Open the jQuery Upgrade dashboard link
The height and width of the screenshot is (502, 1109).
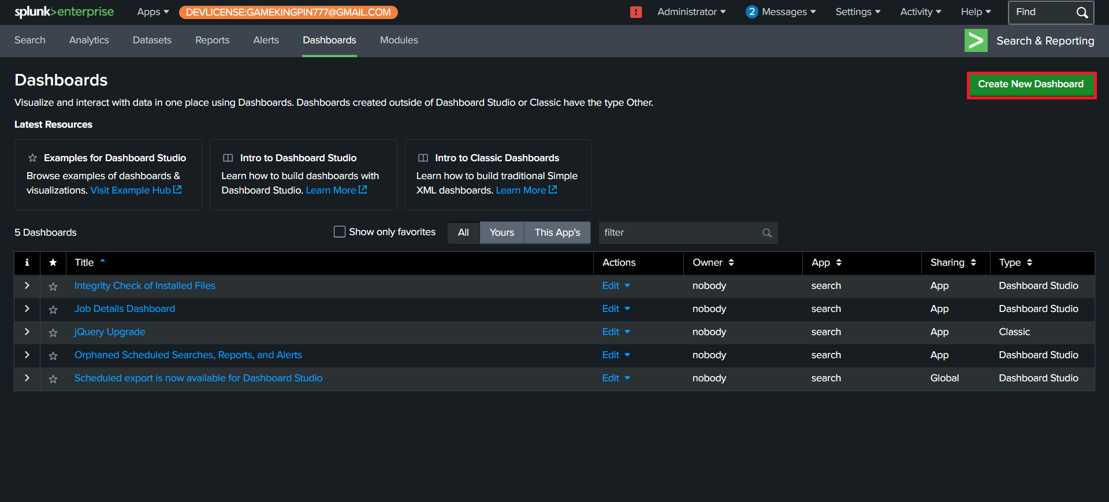pos(110,332)
